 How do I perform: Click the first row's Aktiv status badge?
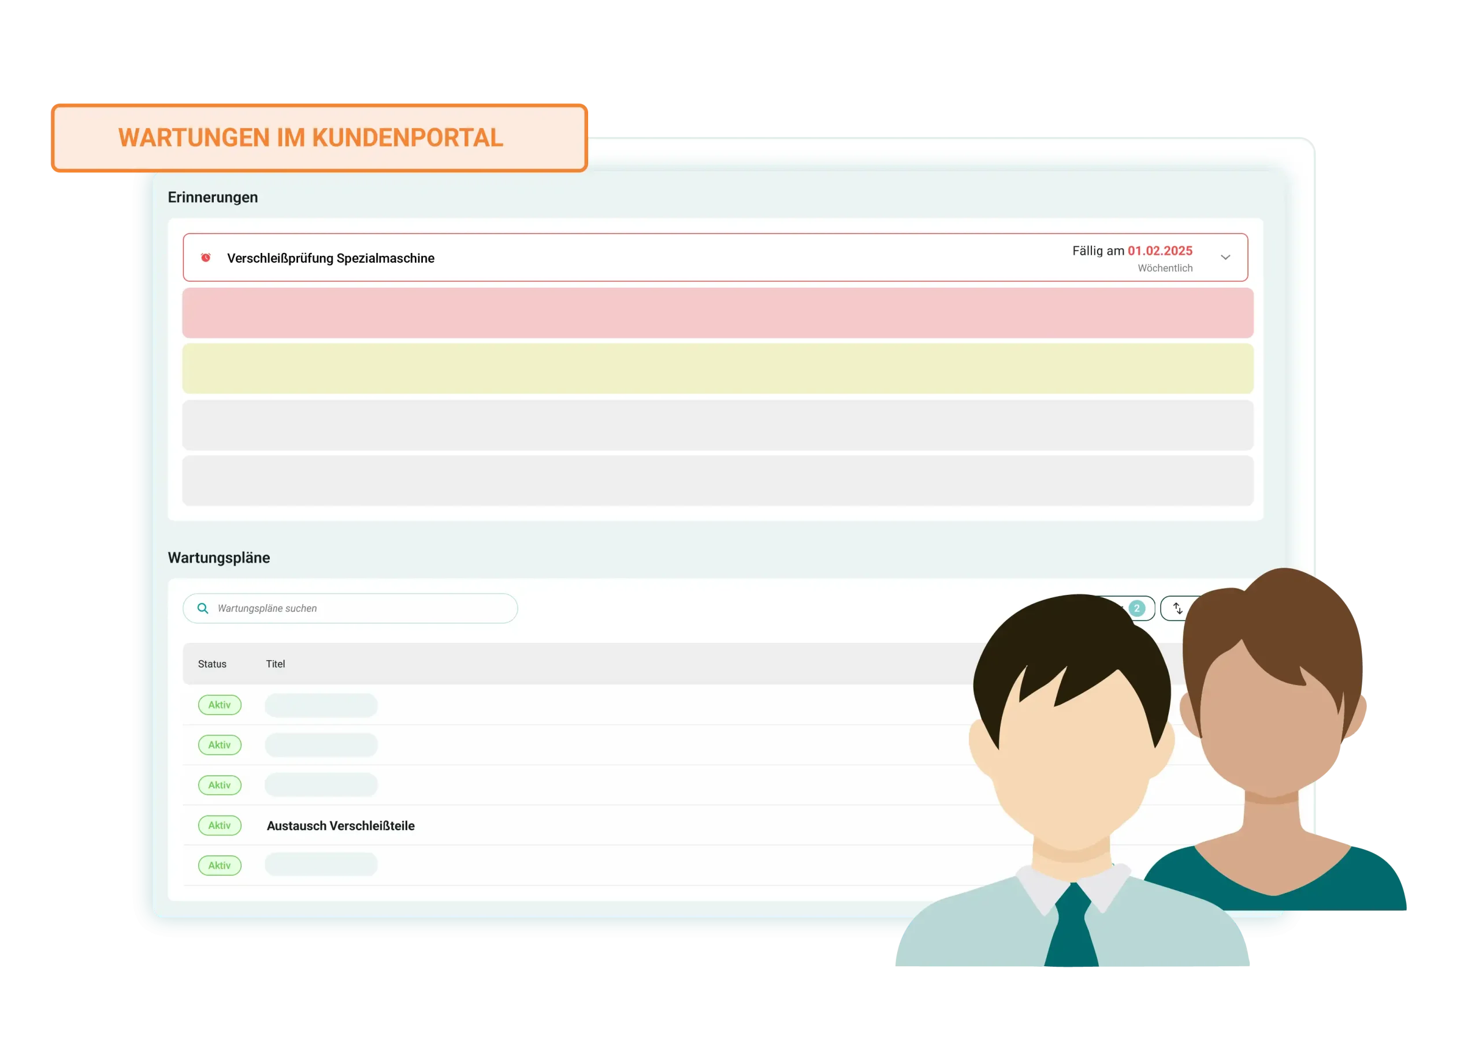point(220,705)
